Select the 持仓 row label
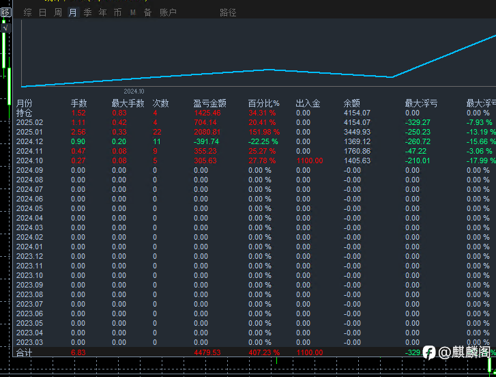The height and width of the screenshot is (377, 496). [x=24, y=113]
